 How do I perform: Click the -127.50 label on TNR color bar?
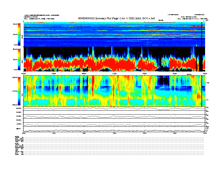(15, 91)
